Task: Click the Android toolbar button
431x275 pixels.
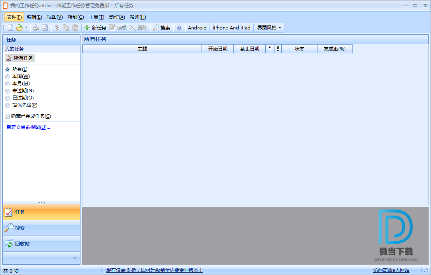Action: coord(197,27)
